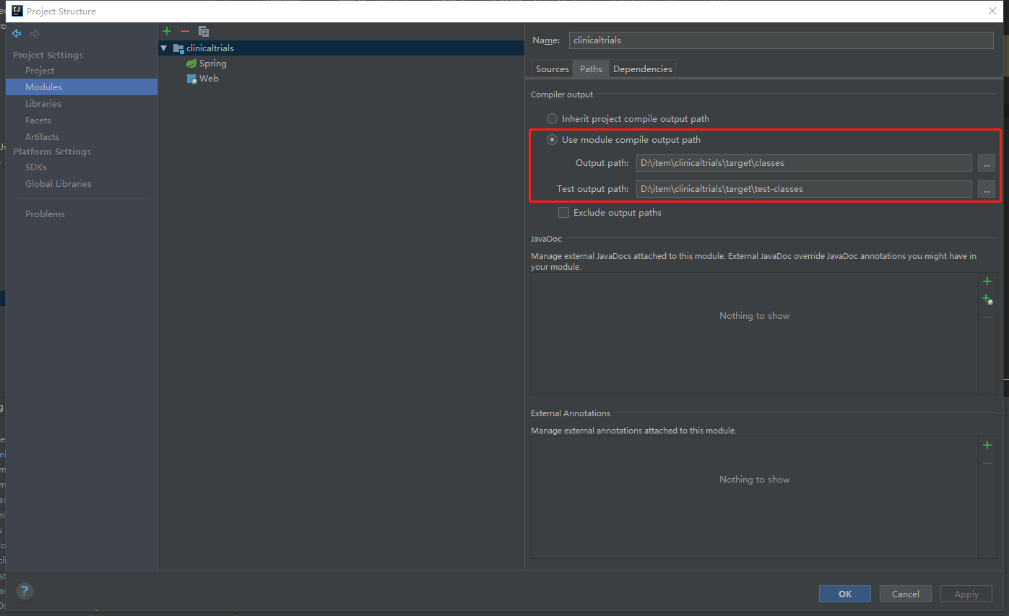Open the Project settings section
The image size is (1009, 616).
coord(40,70)
